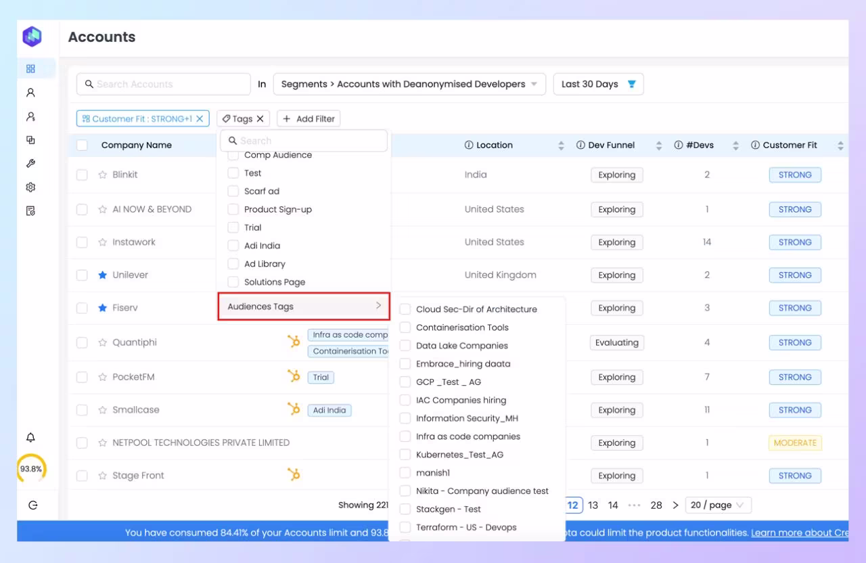Star the Instawork account
This screenshot has height=563, width=866.
tap(103, 242)
